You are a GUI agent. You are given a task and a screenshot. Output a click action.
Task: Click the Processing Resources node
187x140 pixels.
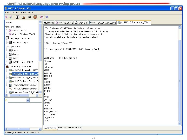(x=20, y=66)
